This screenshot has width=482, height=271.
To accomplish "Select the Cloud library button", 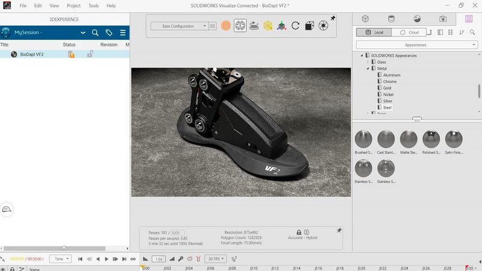I will coord(409,33).
